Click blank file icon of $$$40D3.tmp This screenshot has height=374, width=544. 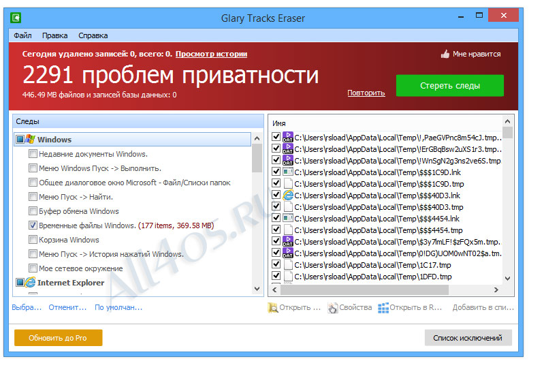pyautogui.click(x=288, y=207)
